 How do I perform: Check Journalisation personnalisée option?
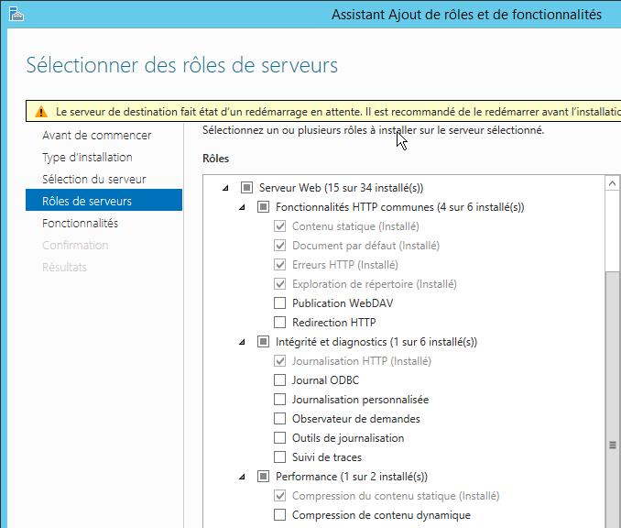(x=279, y=399)
